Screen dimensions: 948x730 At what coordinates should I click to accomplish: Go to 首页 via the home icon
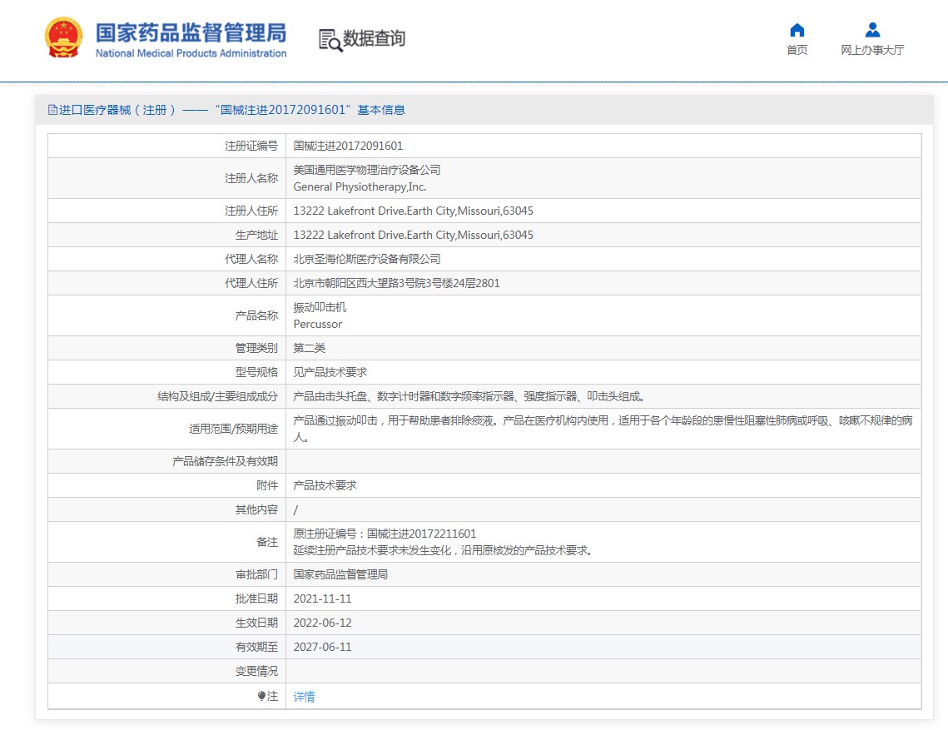tap(797, 30)
